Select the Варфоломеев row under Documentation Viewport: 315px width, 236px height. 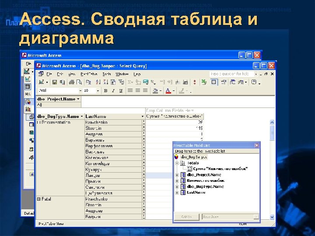pos(113,146)
